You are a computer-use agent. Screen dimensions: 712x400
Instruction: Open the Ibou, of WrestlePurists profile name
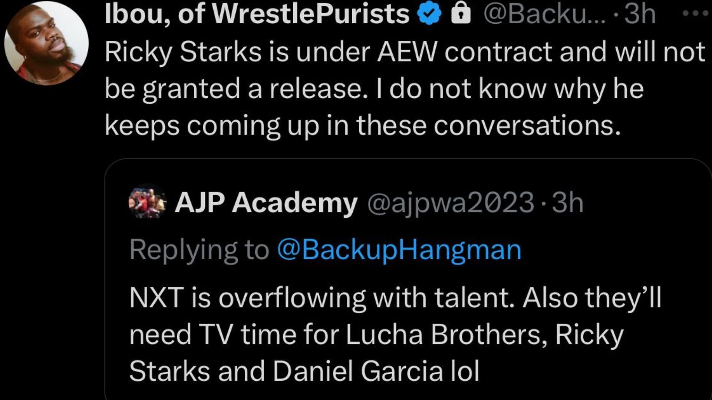pos(257,14)
